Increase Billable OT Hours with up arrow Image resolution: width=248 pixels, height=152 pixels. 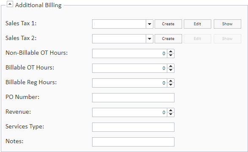point(171,66)
